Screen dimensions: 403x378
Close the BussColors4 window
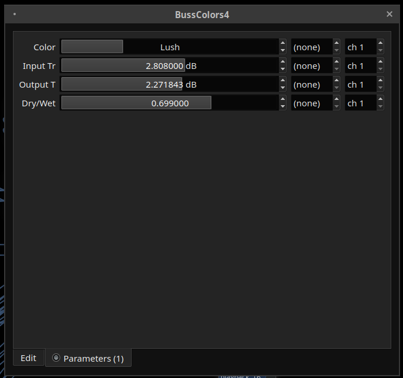[x=390, y=14]
